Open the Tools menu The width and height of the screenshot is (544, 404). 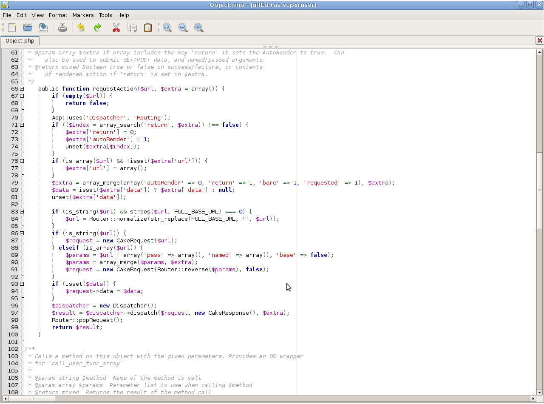pyautogui.click(x=105, y=15)
